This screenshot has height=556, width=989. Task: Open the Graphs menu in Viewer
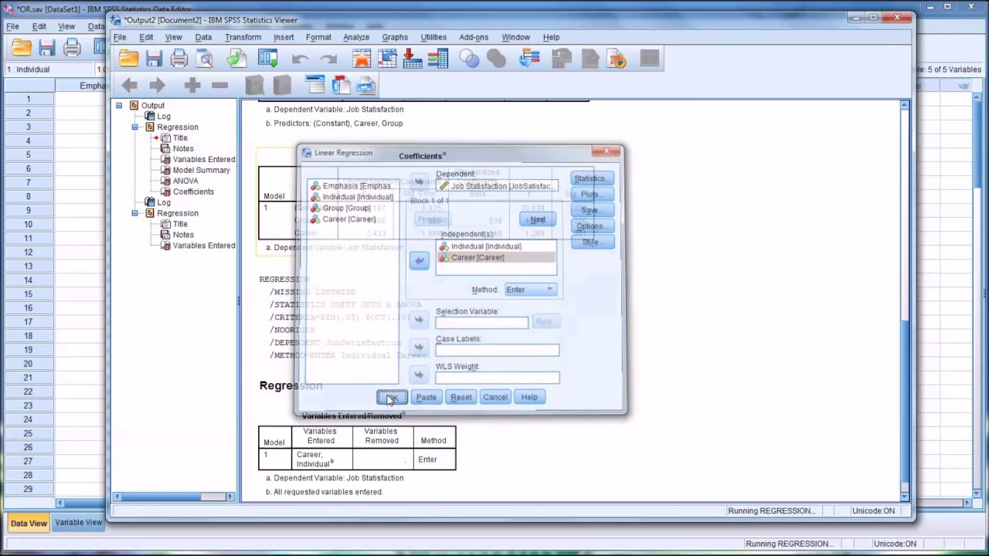(x=395, y=37)
